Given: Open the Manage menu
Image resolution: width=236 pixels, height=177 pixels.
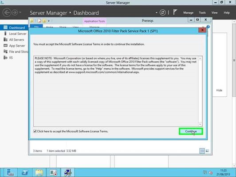Looking at the screenshot, I should [x=188, y=12].
